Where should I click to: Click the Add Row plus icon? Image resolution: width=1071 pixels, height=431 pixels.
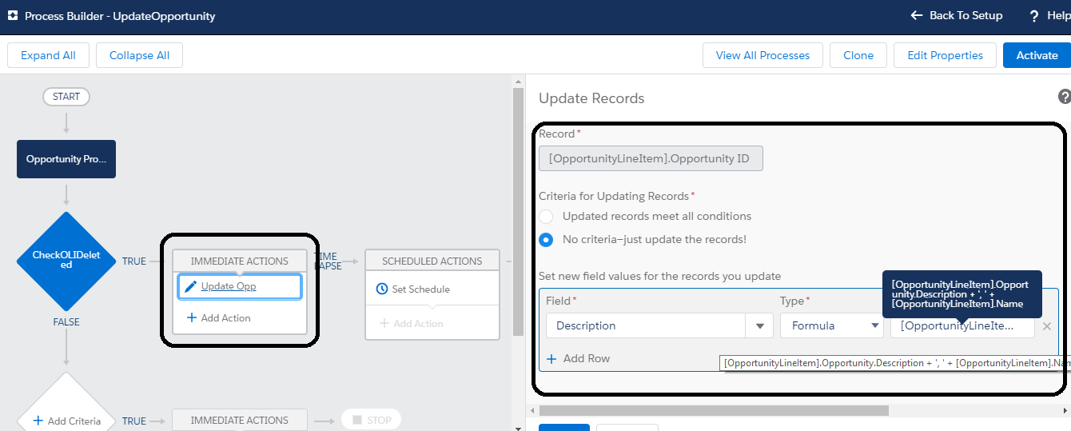click(x=551, y=358)
